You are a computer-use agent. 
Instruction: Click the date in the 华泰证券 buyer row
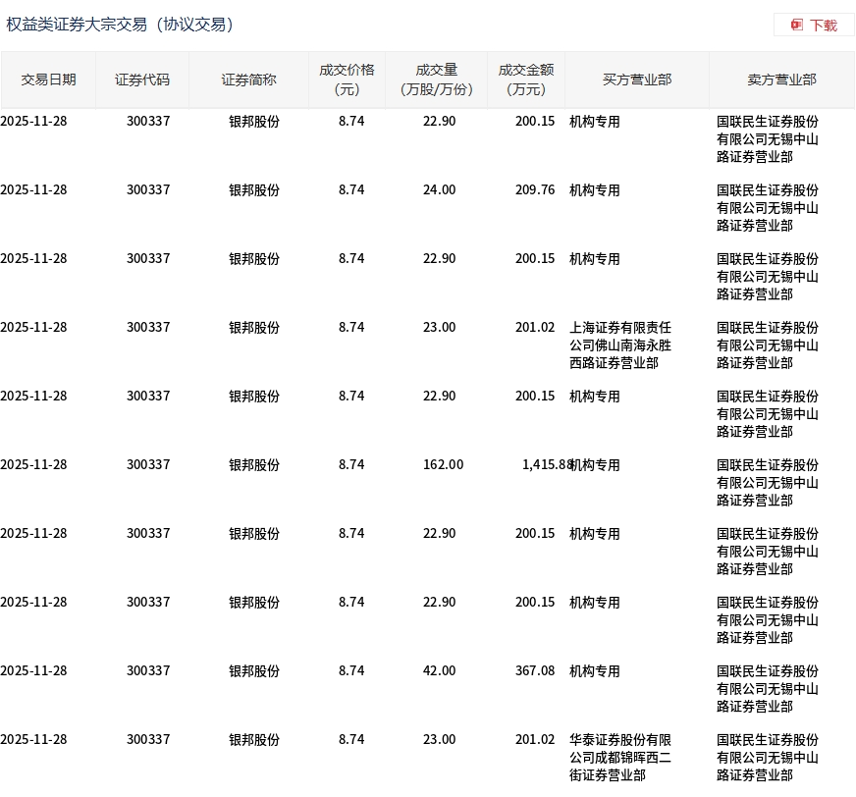[x=33, y=739]
